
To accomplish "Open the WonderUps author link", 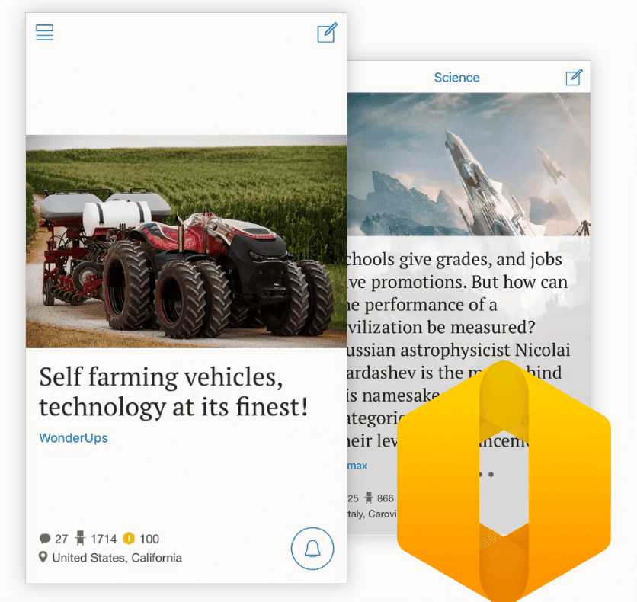I will (x=74, y=438).
